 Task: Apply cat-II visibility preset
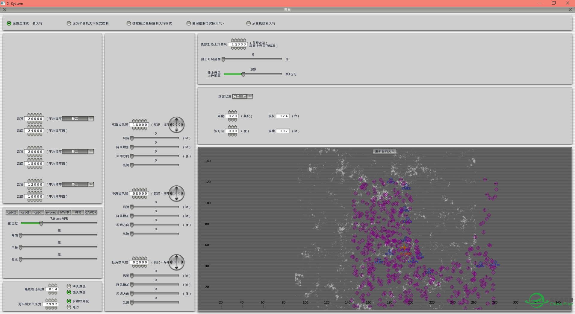[x=25, y=212]
